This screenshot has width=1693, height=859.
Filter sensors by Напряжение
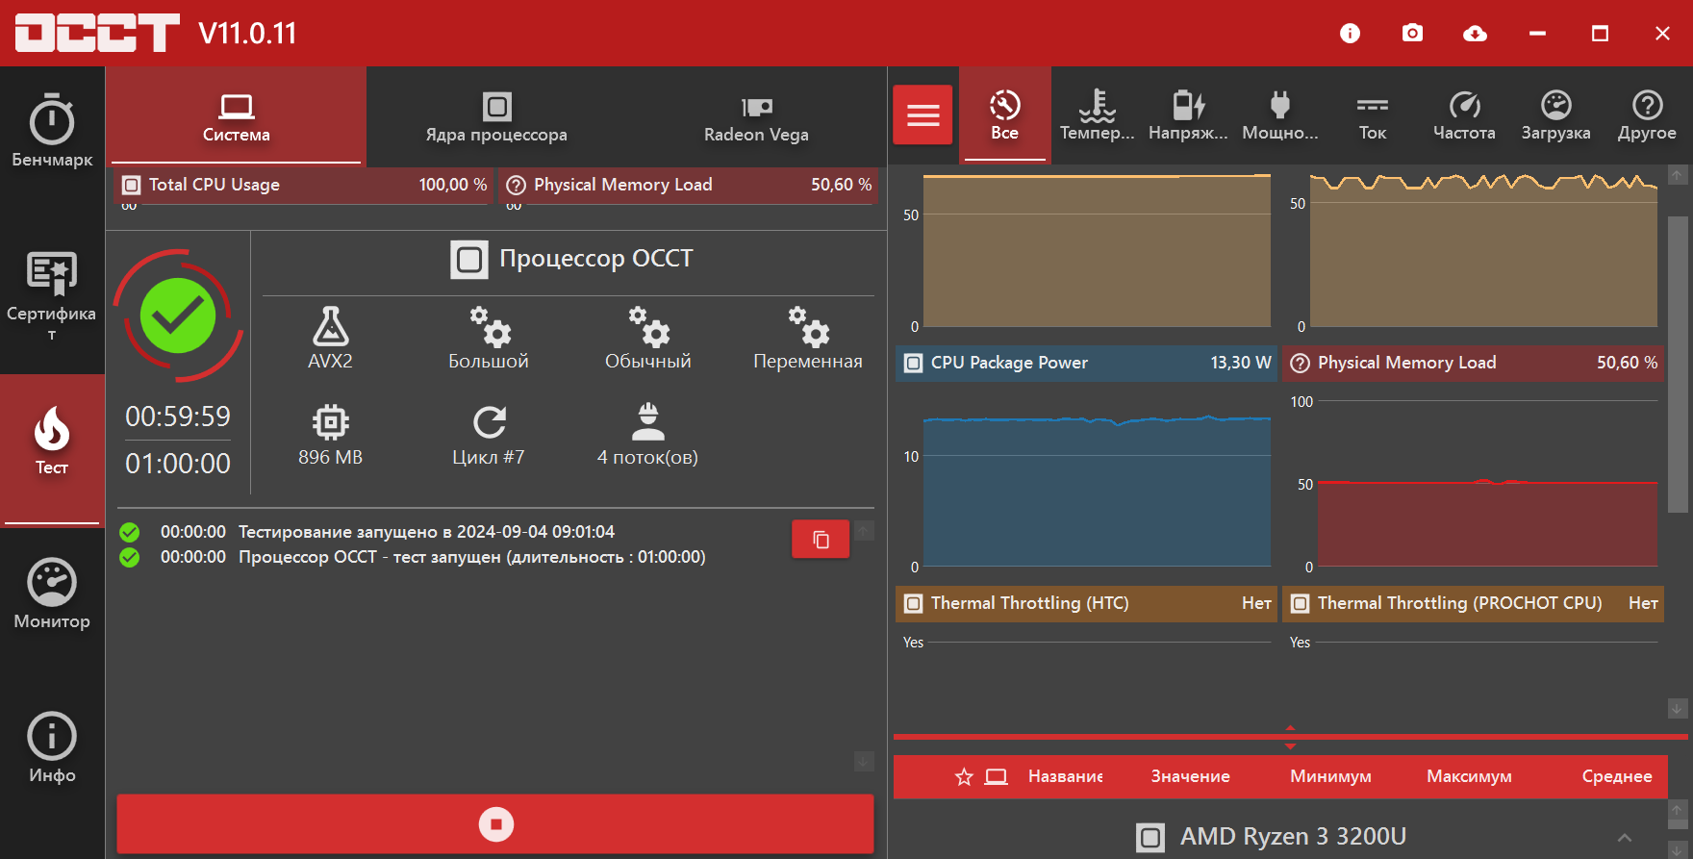coord(1188,114)
